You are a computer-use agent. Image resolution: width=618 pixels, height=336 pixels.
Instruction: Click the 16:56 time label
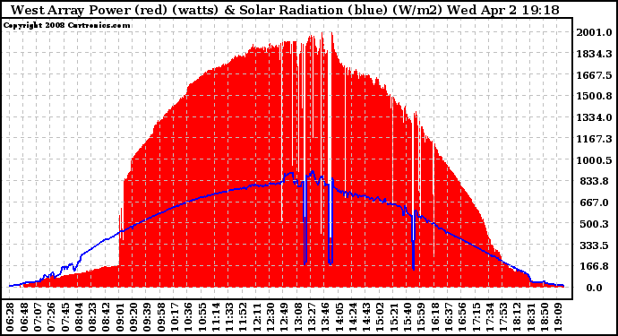click(x=461, y=317)
